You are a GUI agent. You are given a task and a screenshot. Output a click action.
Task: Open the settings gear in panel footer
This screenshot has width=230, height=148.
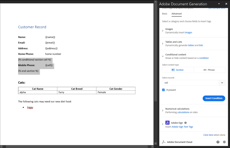tap(224, 142)
